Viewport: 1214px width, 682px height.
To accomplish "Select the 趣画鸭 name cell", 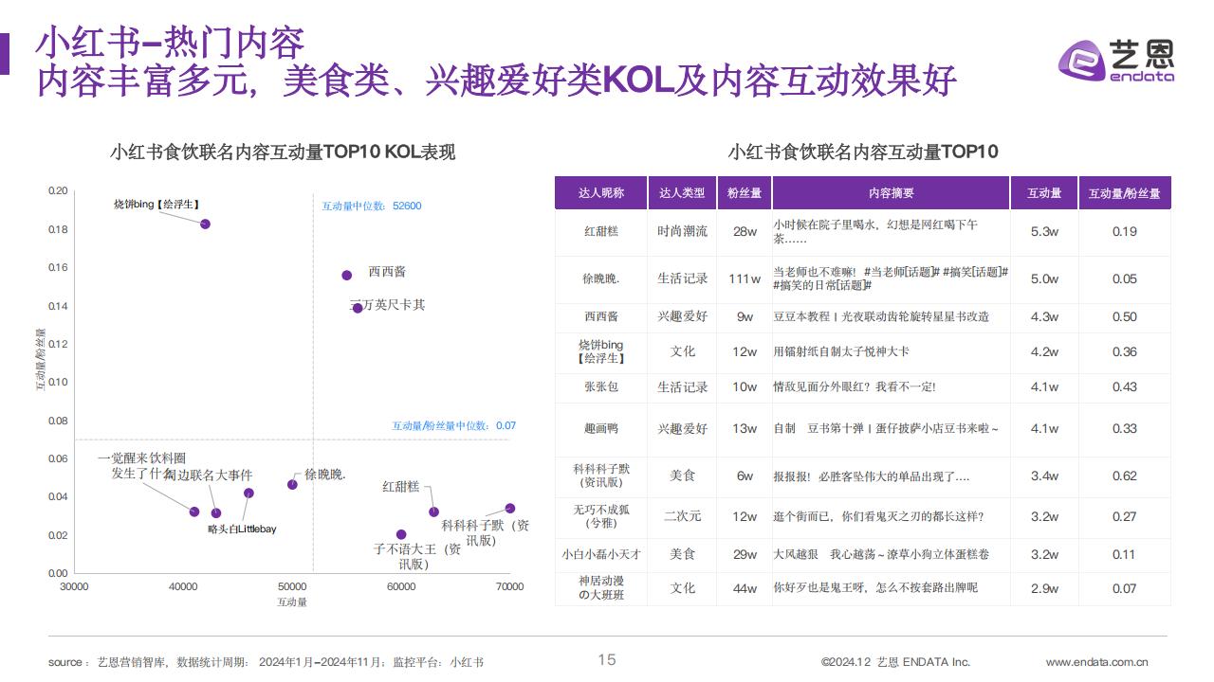I will pos(601,429).
